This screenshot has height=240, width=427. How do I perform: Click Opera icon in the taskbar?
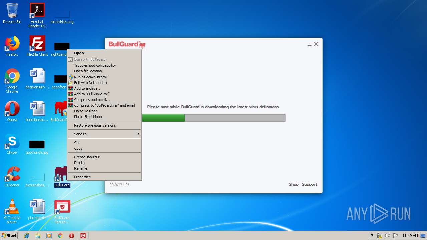(x=71, y=236)
